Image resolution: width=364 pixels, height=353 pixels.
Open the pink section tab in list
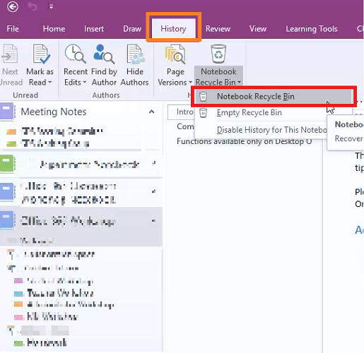(x=18, y=317)
